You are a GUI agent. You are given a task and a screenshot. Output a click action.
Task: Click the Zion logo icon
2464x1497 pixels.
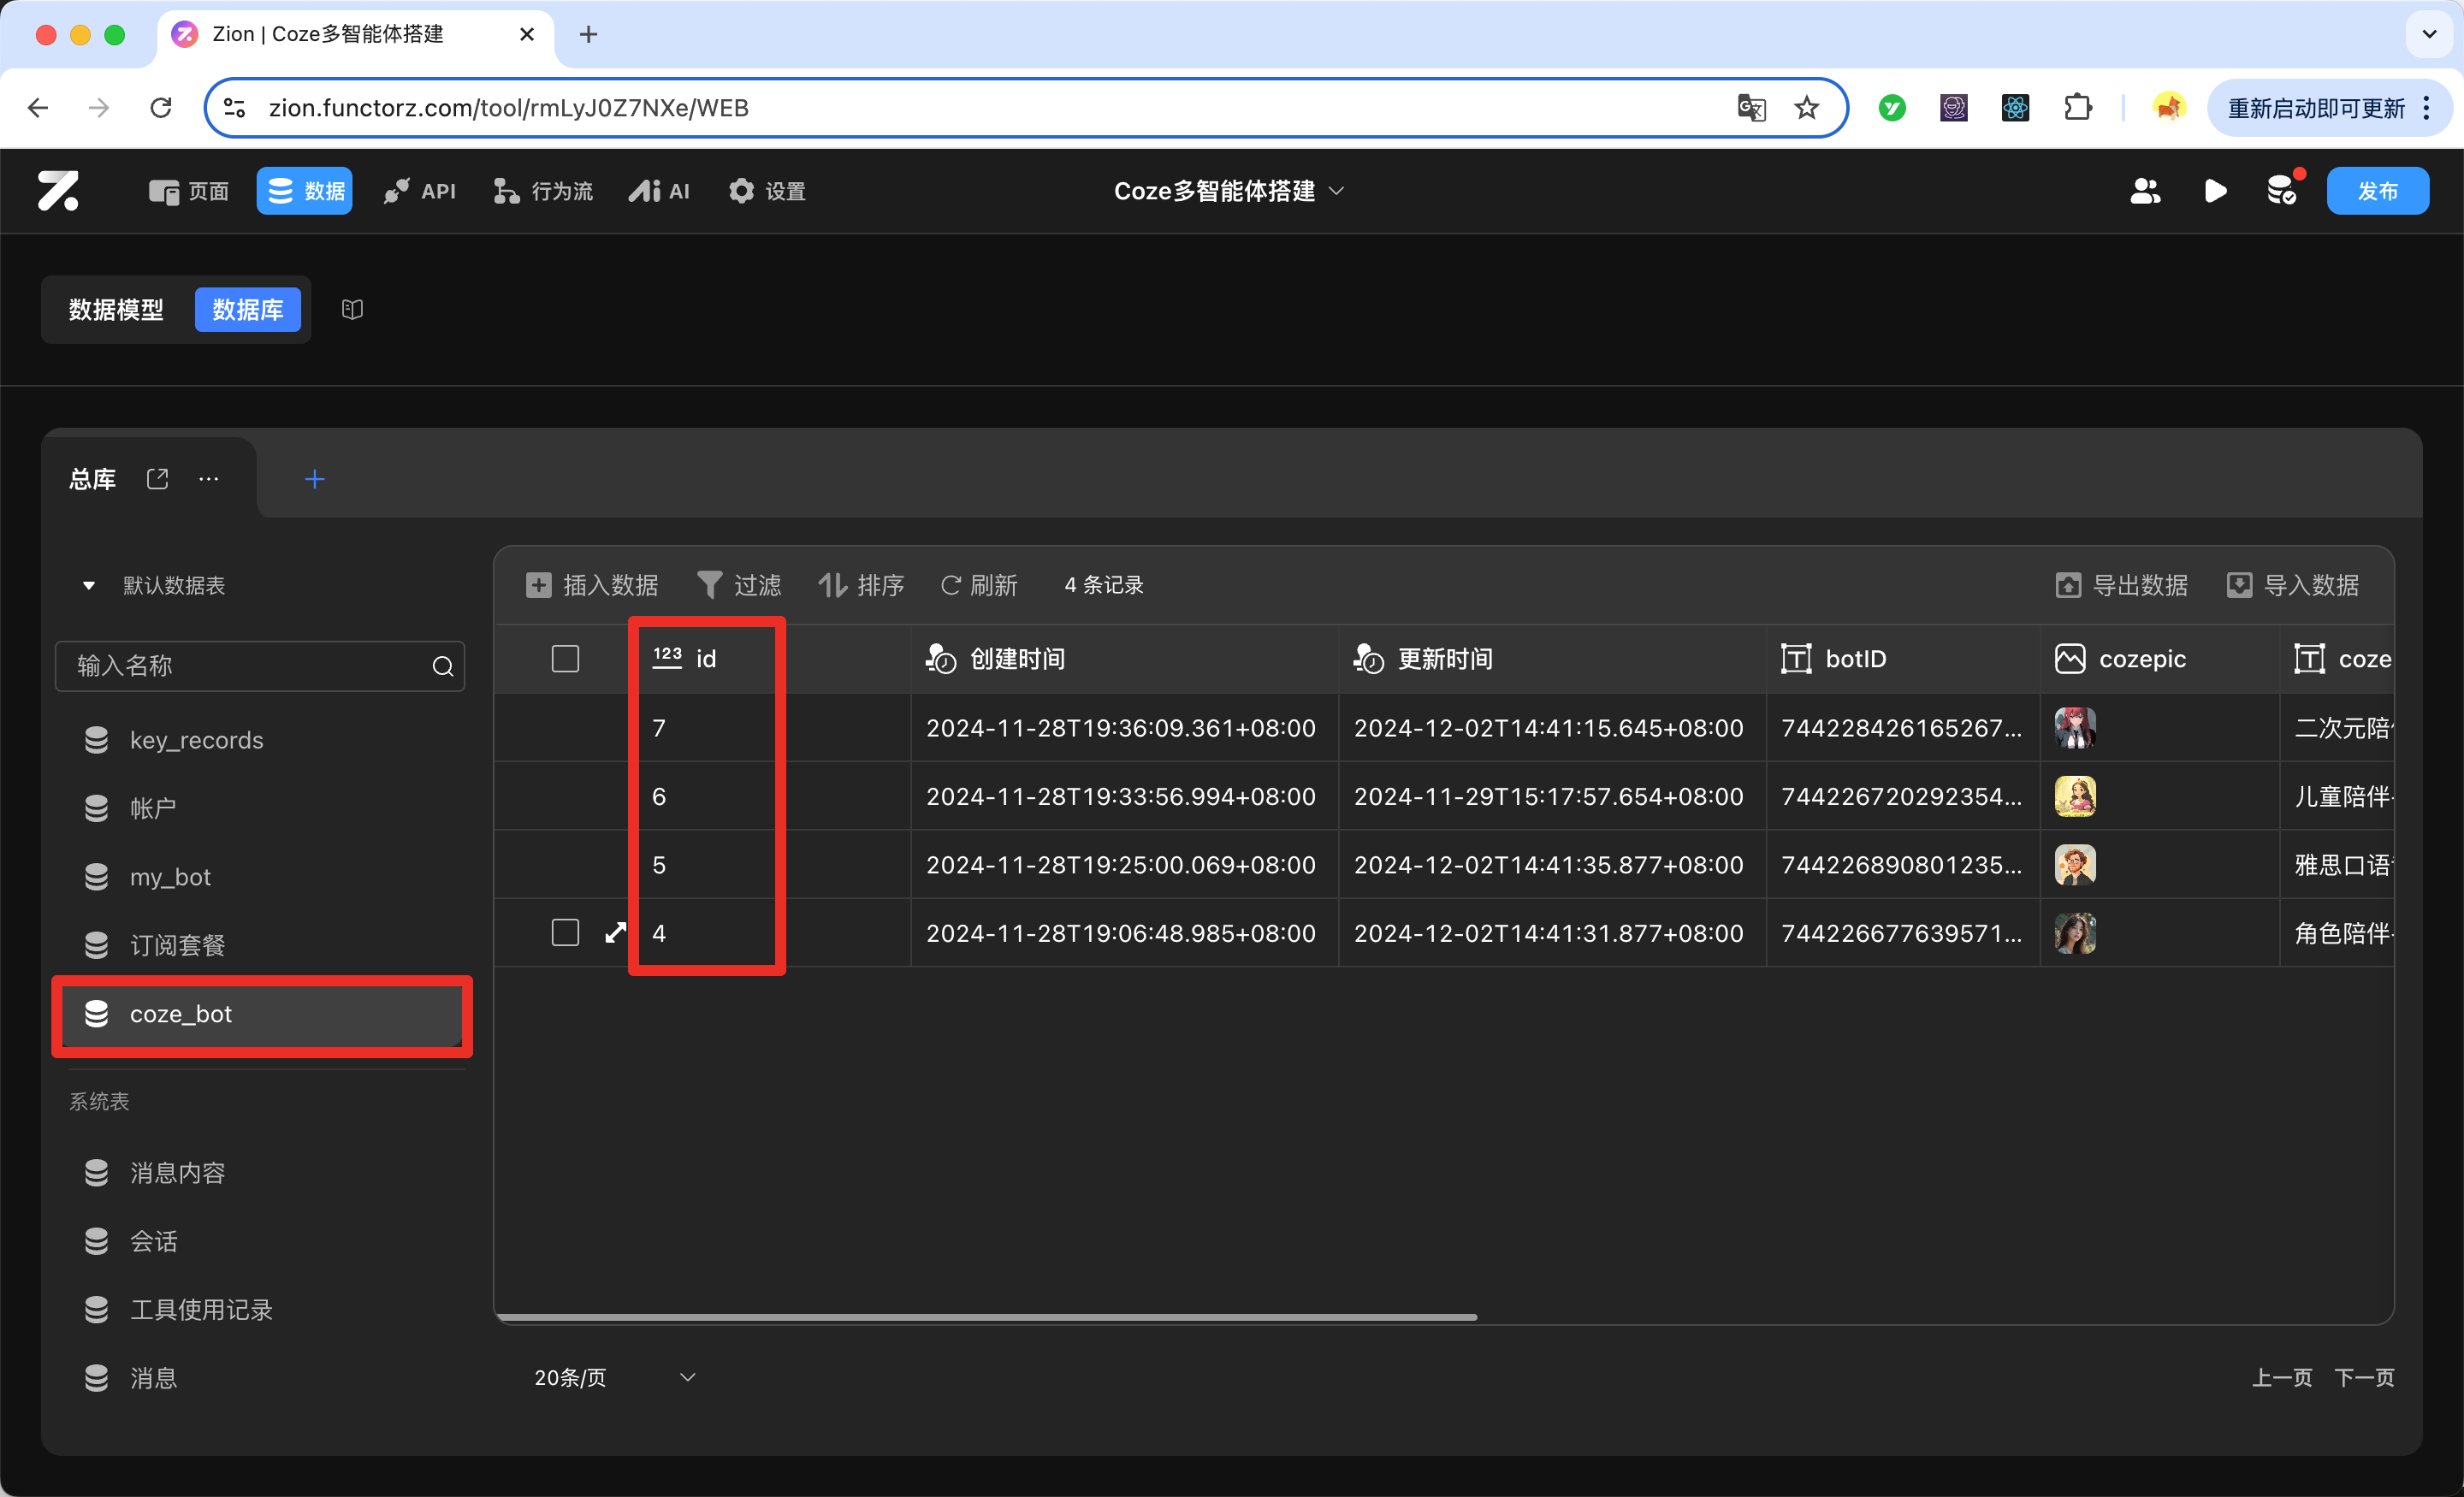58,191
